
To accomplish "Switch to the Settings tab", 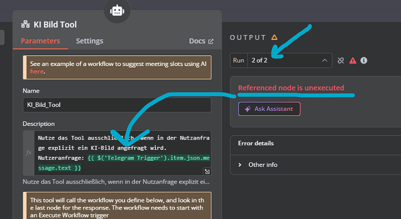I will point(89,41).
